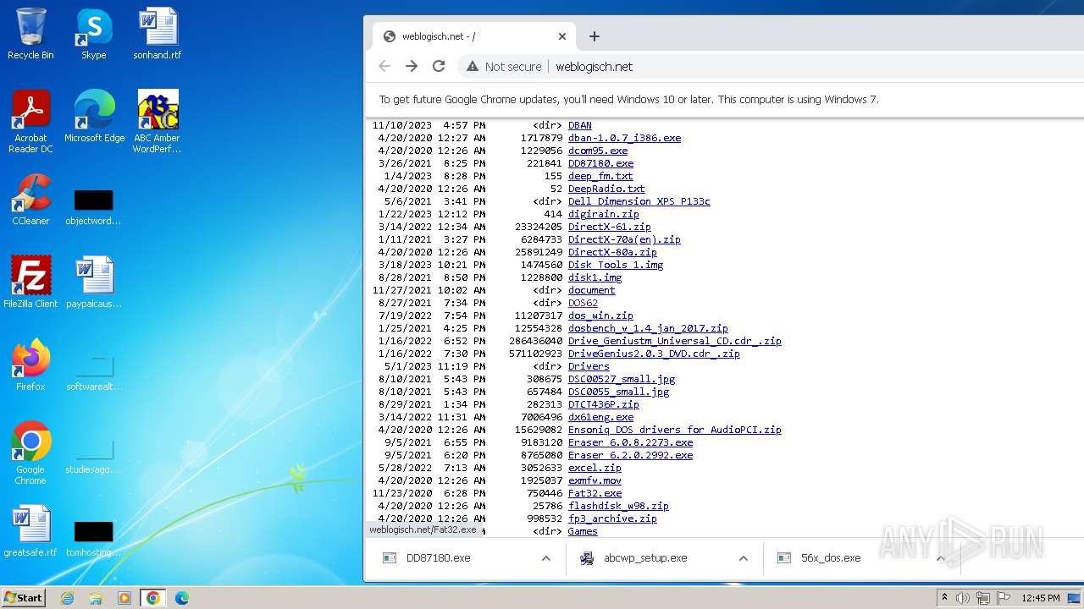This screenshot has width=1084, height=609.
Task: Expand options for DD87180.exe download
Action: tap(546, 558)
